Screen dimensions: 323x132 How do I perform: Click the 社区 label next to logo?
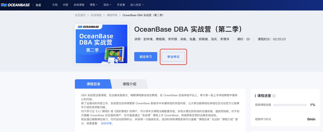pyautogui.click(x=38, y=5)
